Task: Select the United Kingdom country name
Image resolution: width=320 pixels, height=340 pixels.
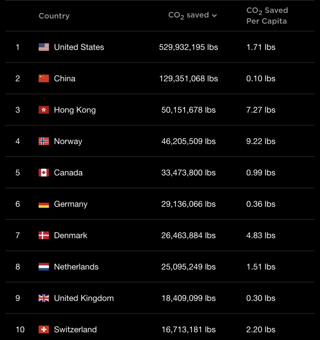Action: [84, 298]
